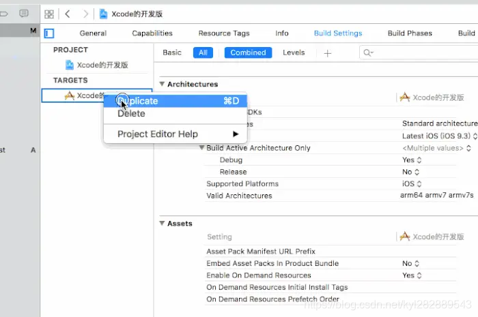The height and width of the screenshot is (317, 478).
Task: Select arm64 armv7 armv7s value
Action: pyautogui.click(x=437, y=195)
